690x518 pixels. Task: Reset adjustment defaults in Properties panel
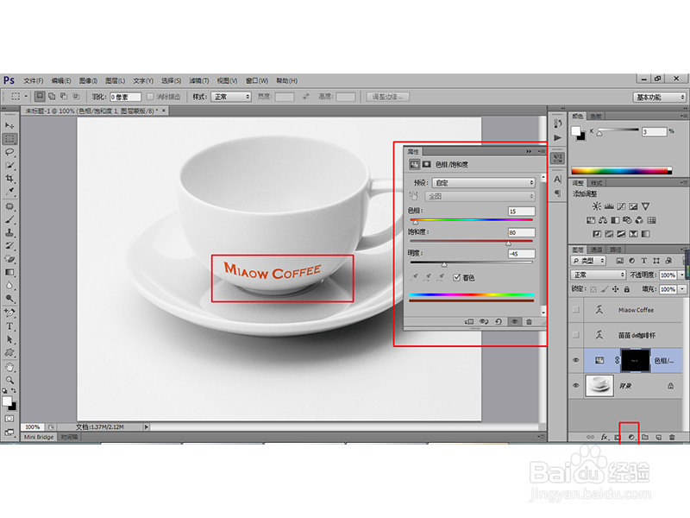point(499,321)
